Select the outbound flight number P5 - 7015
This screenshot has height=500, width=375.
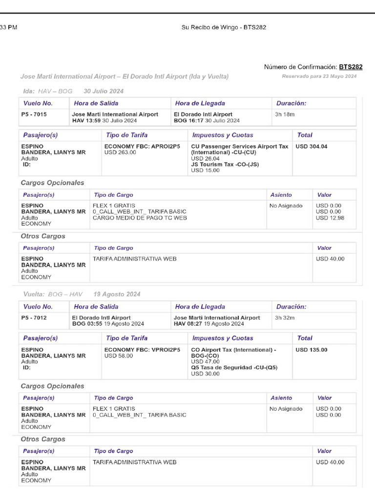click(34, 114)
